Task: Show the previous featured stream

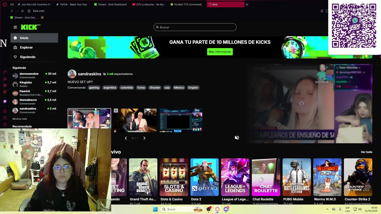Action: pyautogui.click(x=126, y=138)
